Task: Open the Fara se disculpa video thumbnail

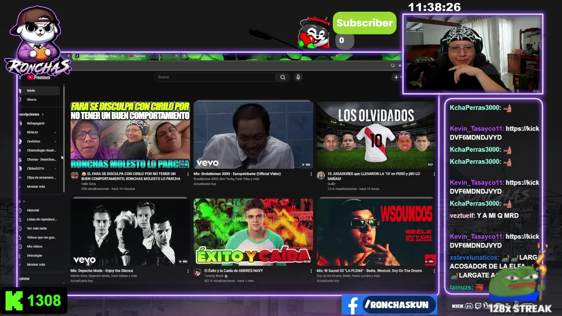Action: coord(130,135)
